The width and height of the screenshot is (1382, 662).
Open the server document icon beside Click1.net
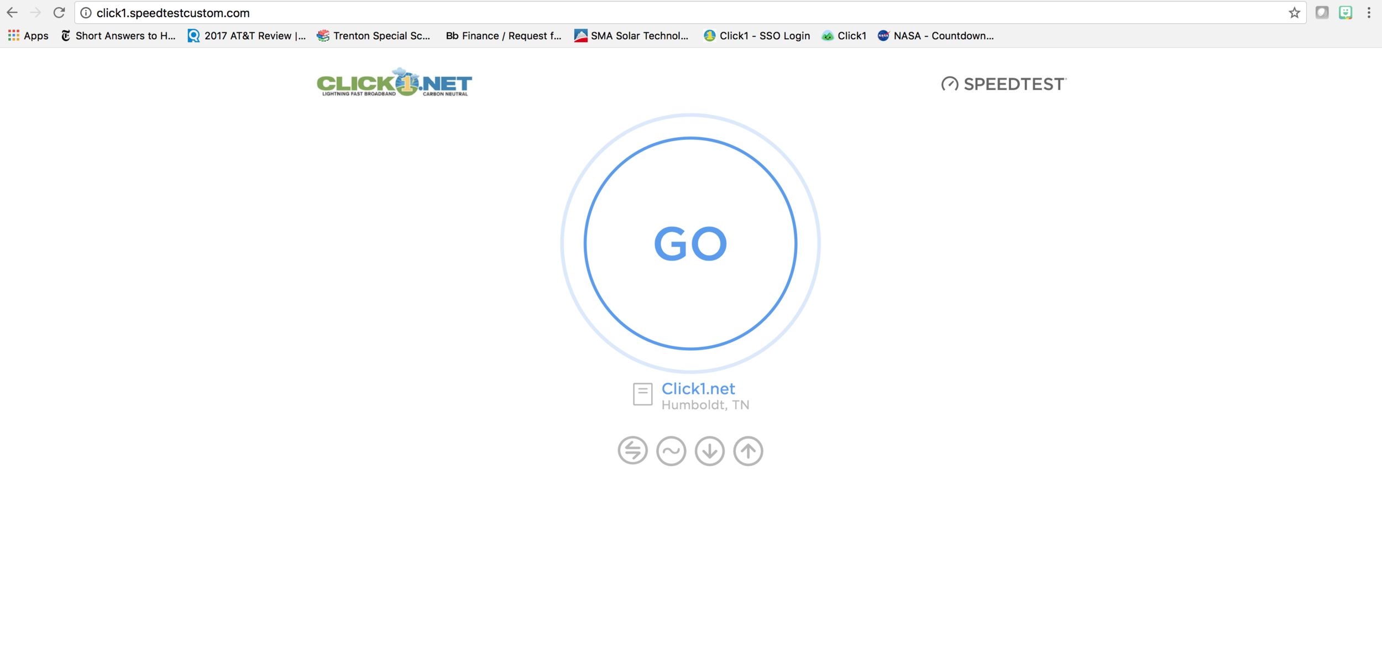[642, 394]
